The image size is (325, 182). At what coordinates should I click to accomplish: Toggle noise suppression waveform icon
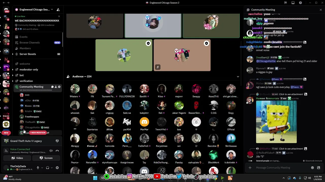click(51, 151)
